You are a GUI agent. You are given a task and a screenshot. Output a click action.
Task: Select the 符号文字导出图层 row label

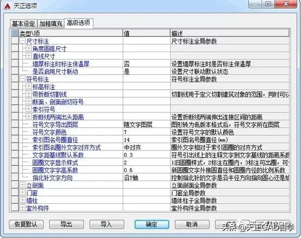pyautogui.click(x=55, y=125)
